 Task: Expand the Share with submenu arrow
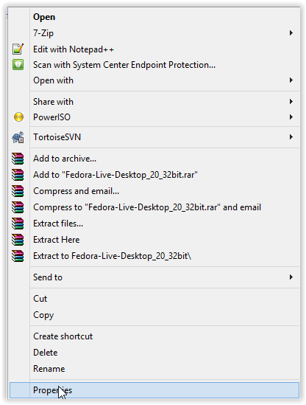(x=291, y=102)
